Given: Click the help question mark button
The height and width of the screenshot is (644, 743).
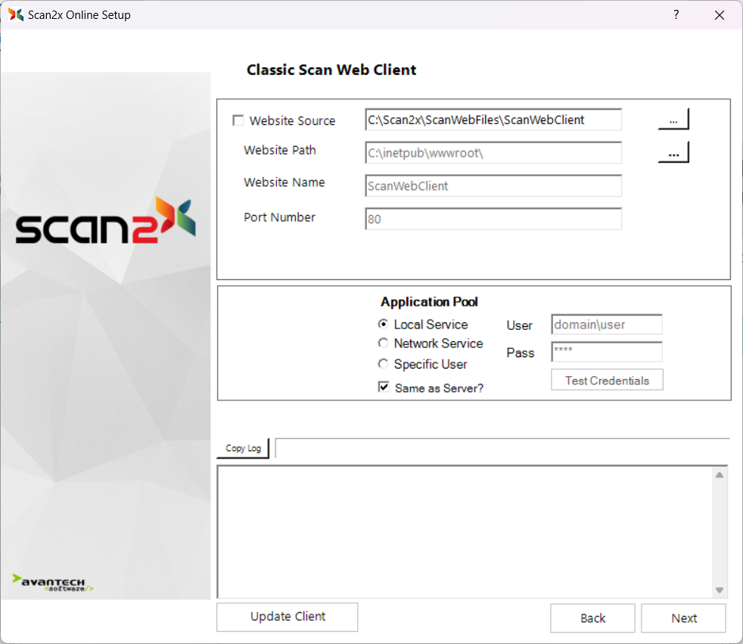Looking at the screenshot, I should [676, 15].
